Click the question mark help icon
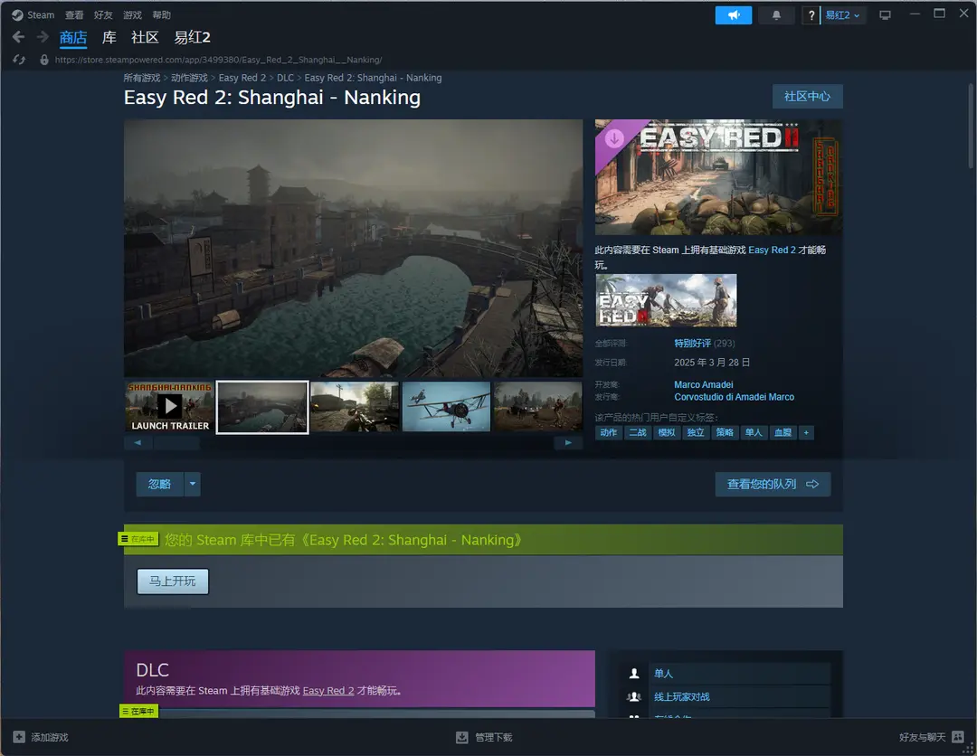 point(811,15)
